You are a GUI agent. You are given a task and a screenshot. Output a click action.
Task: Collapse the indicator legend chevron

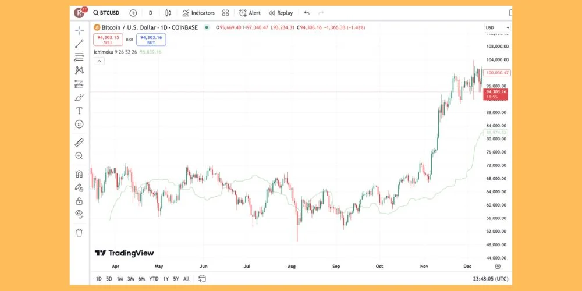[98, 61]
